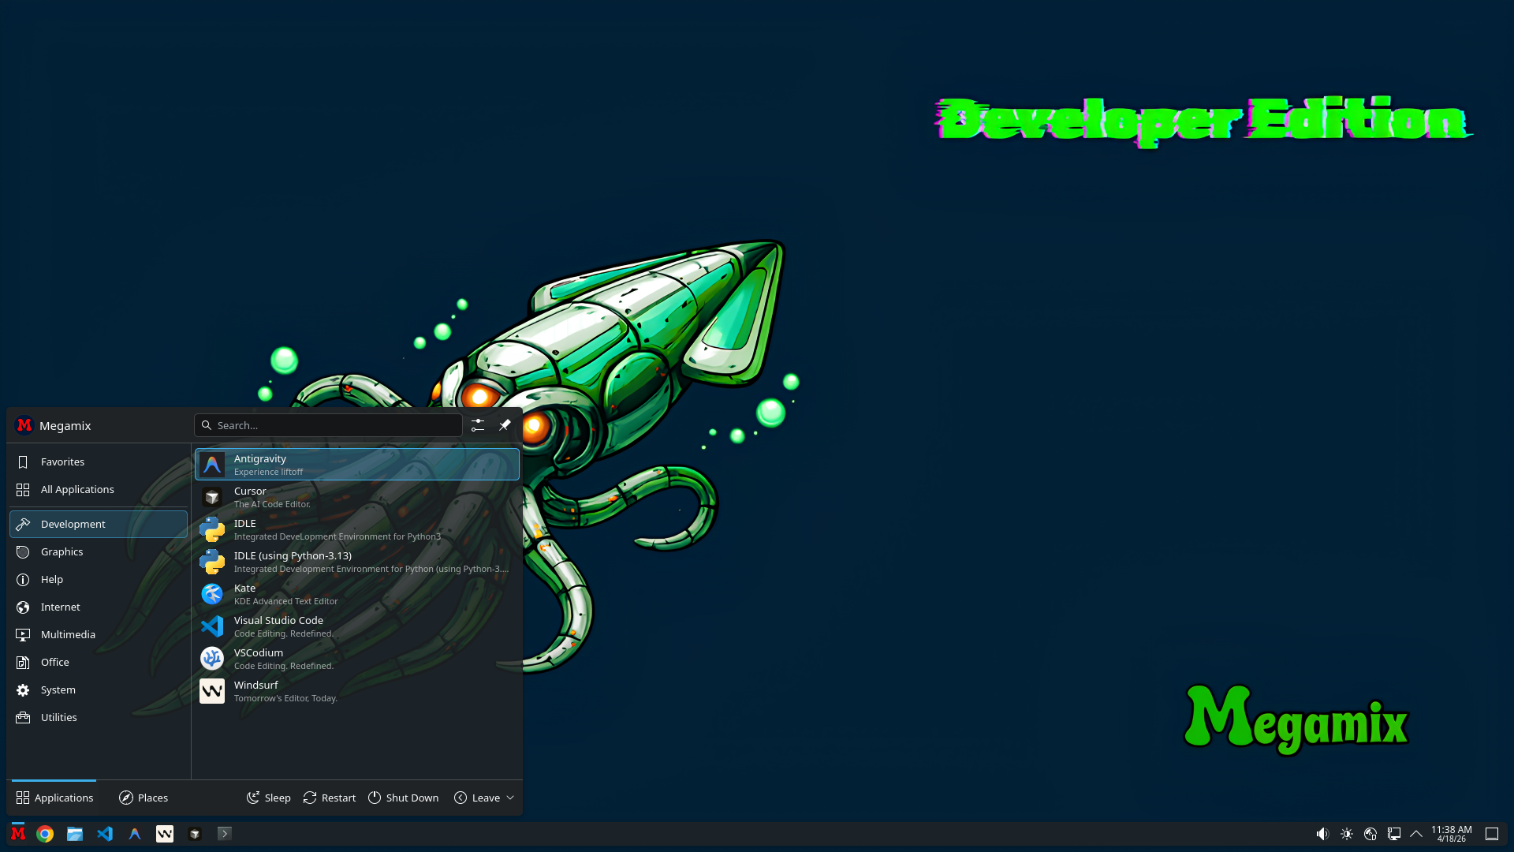Expand the IDLE (using Python-3.13) entry

(356, 562)
